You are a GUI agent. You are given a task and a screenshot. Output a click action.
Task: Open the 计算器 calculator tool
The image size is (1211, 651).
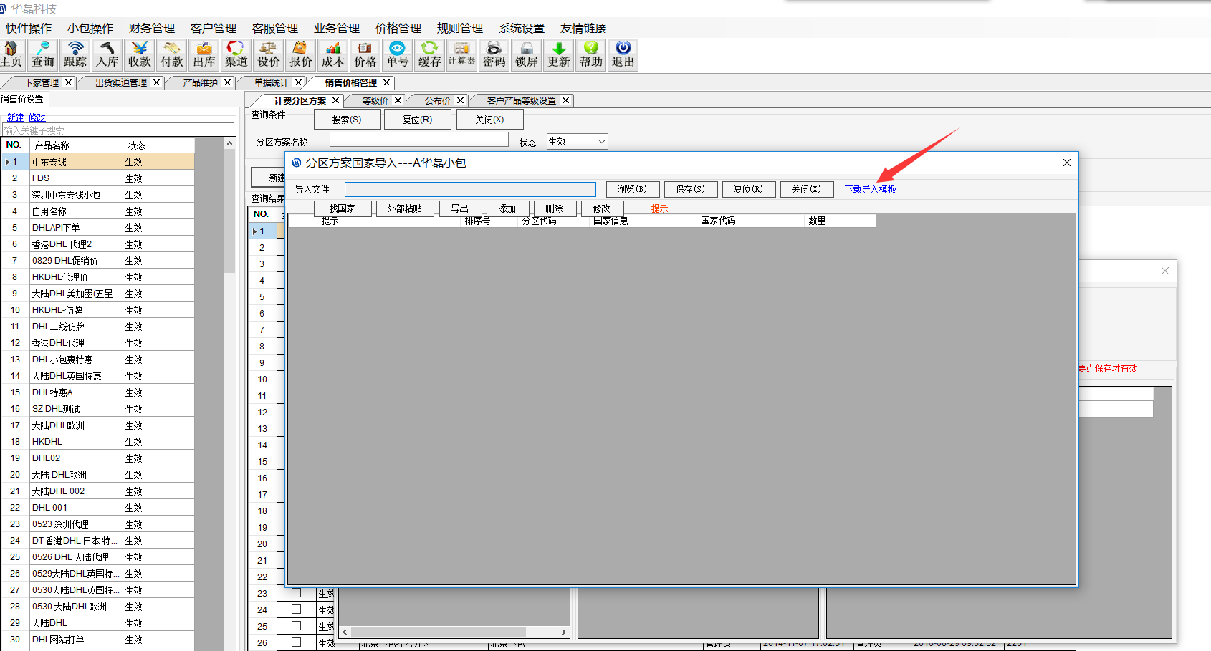point(461,55)
